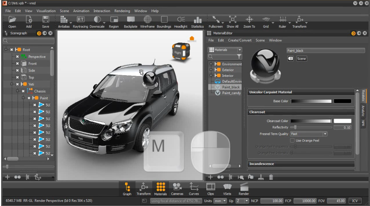
Task: Open the Visualization menu
Action: pos(46,11)
